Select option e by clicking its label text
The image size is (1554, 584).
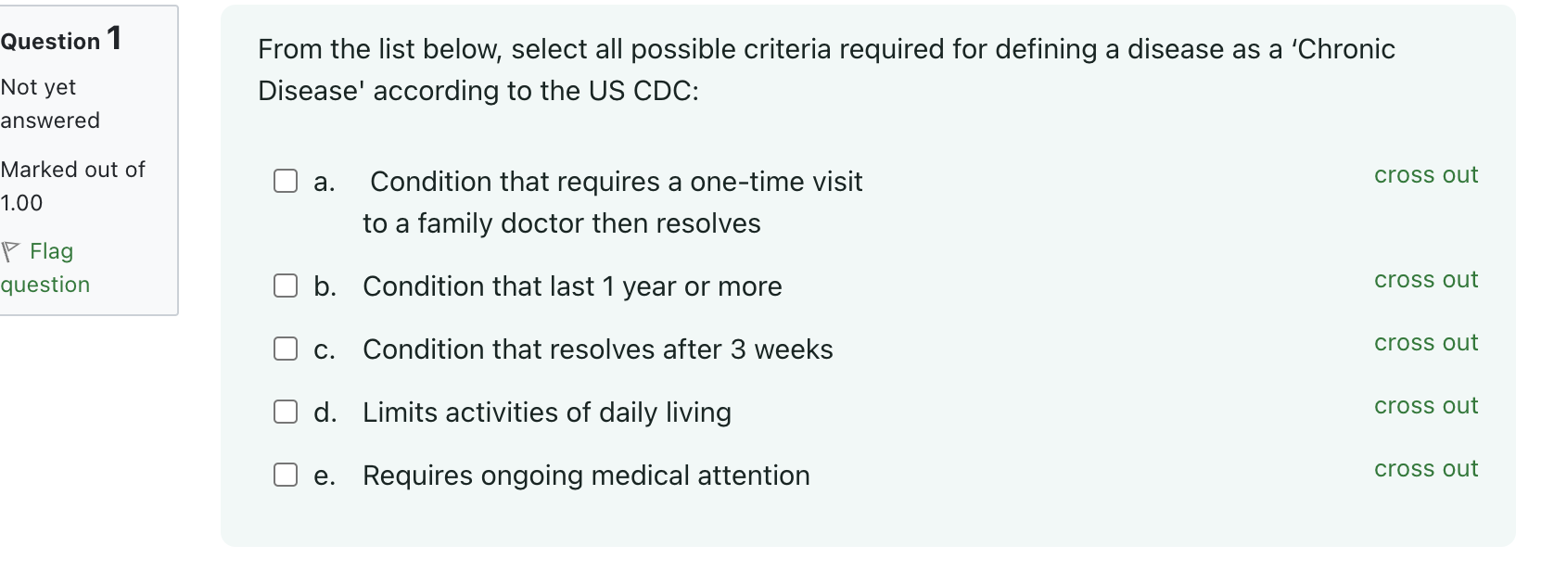point(585,475)
